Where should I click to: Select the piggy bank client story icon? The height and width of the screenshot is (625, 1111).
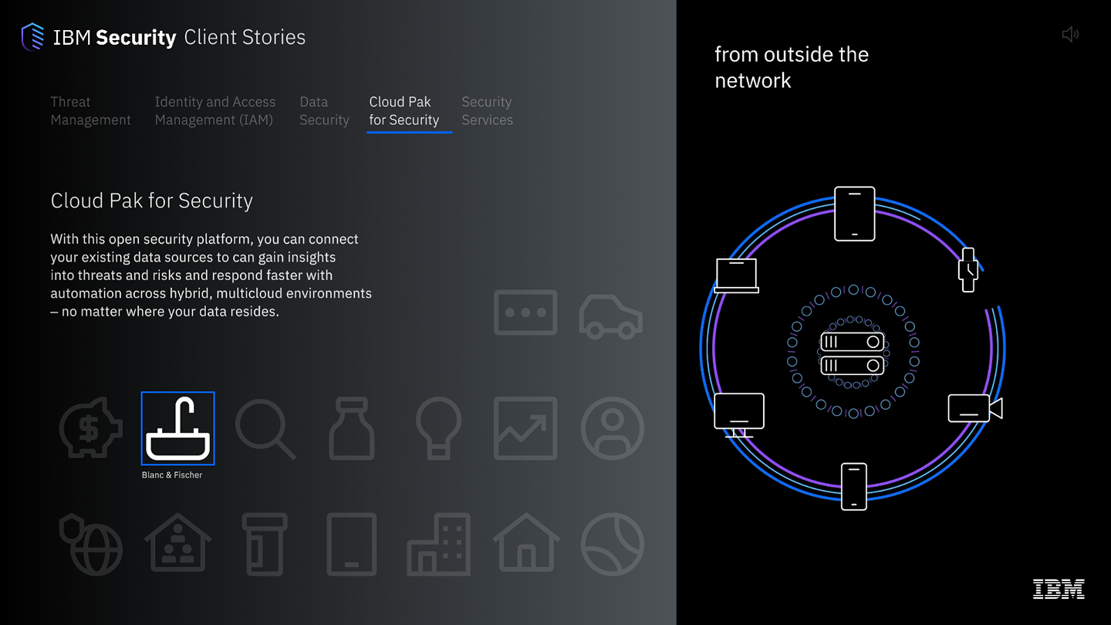click(91, 428)
